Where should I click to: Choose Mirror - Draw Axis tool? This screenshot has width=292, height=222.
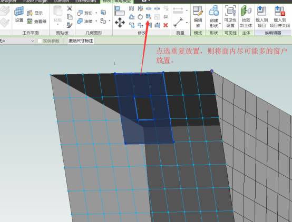(140, 8)
